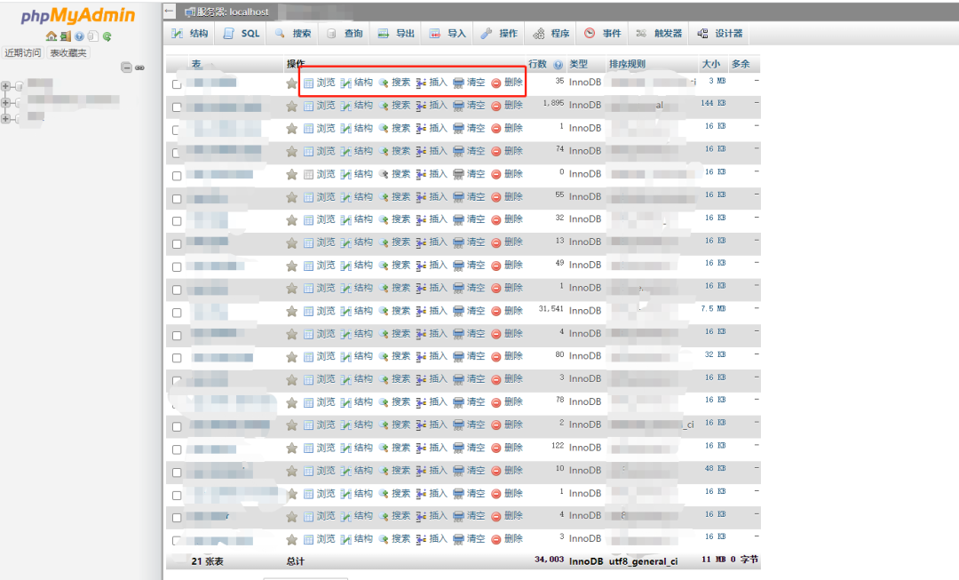Open the SQL tab

(242, 34)
